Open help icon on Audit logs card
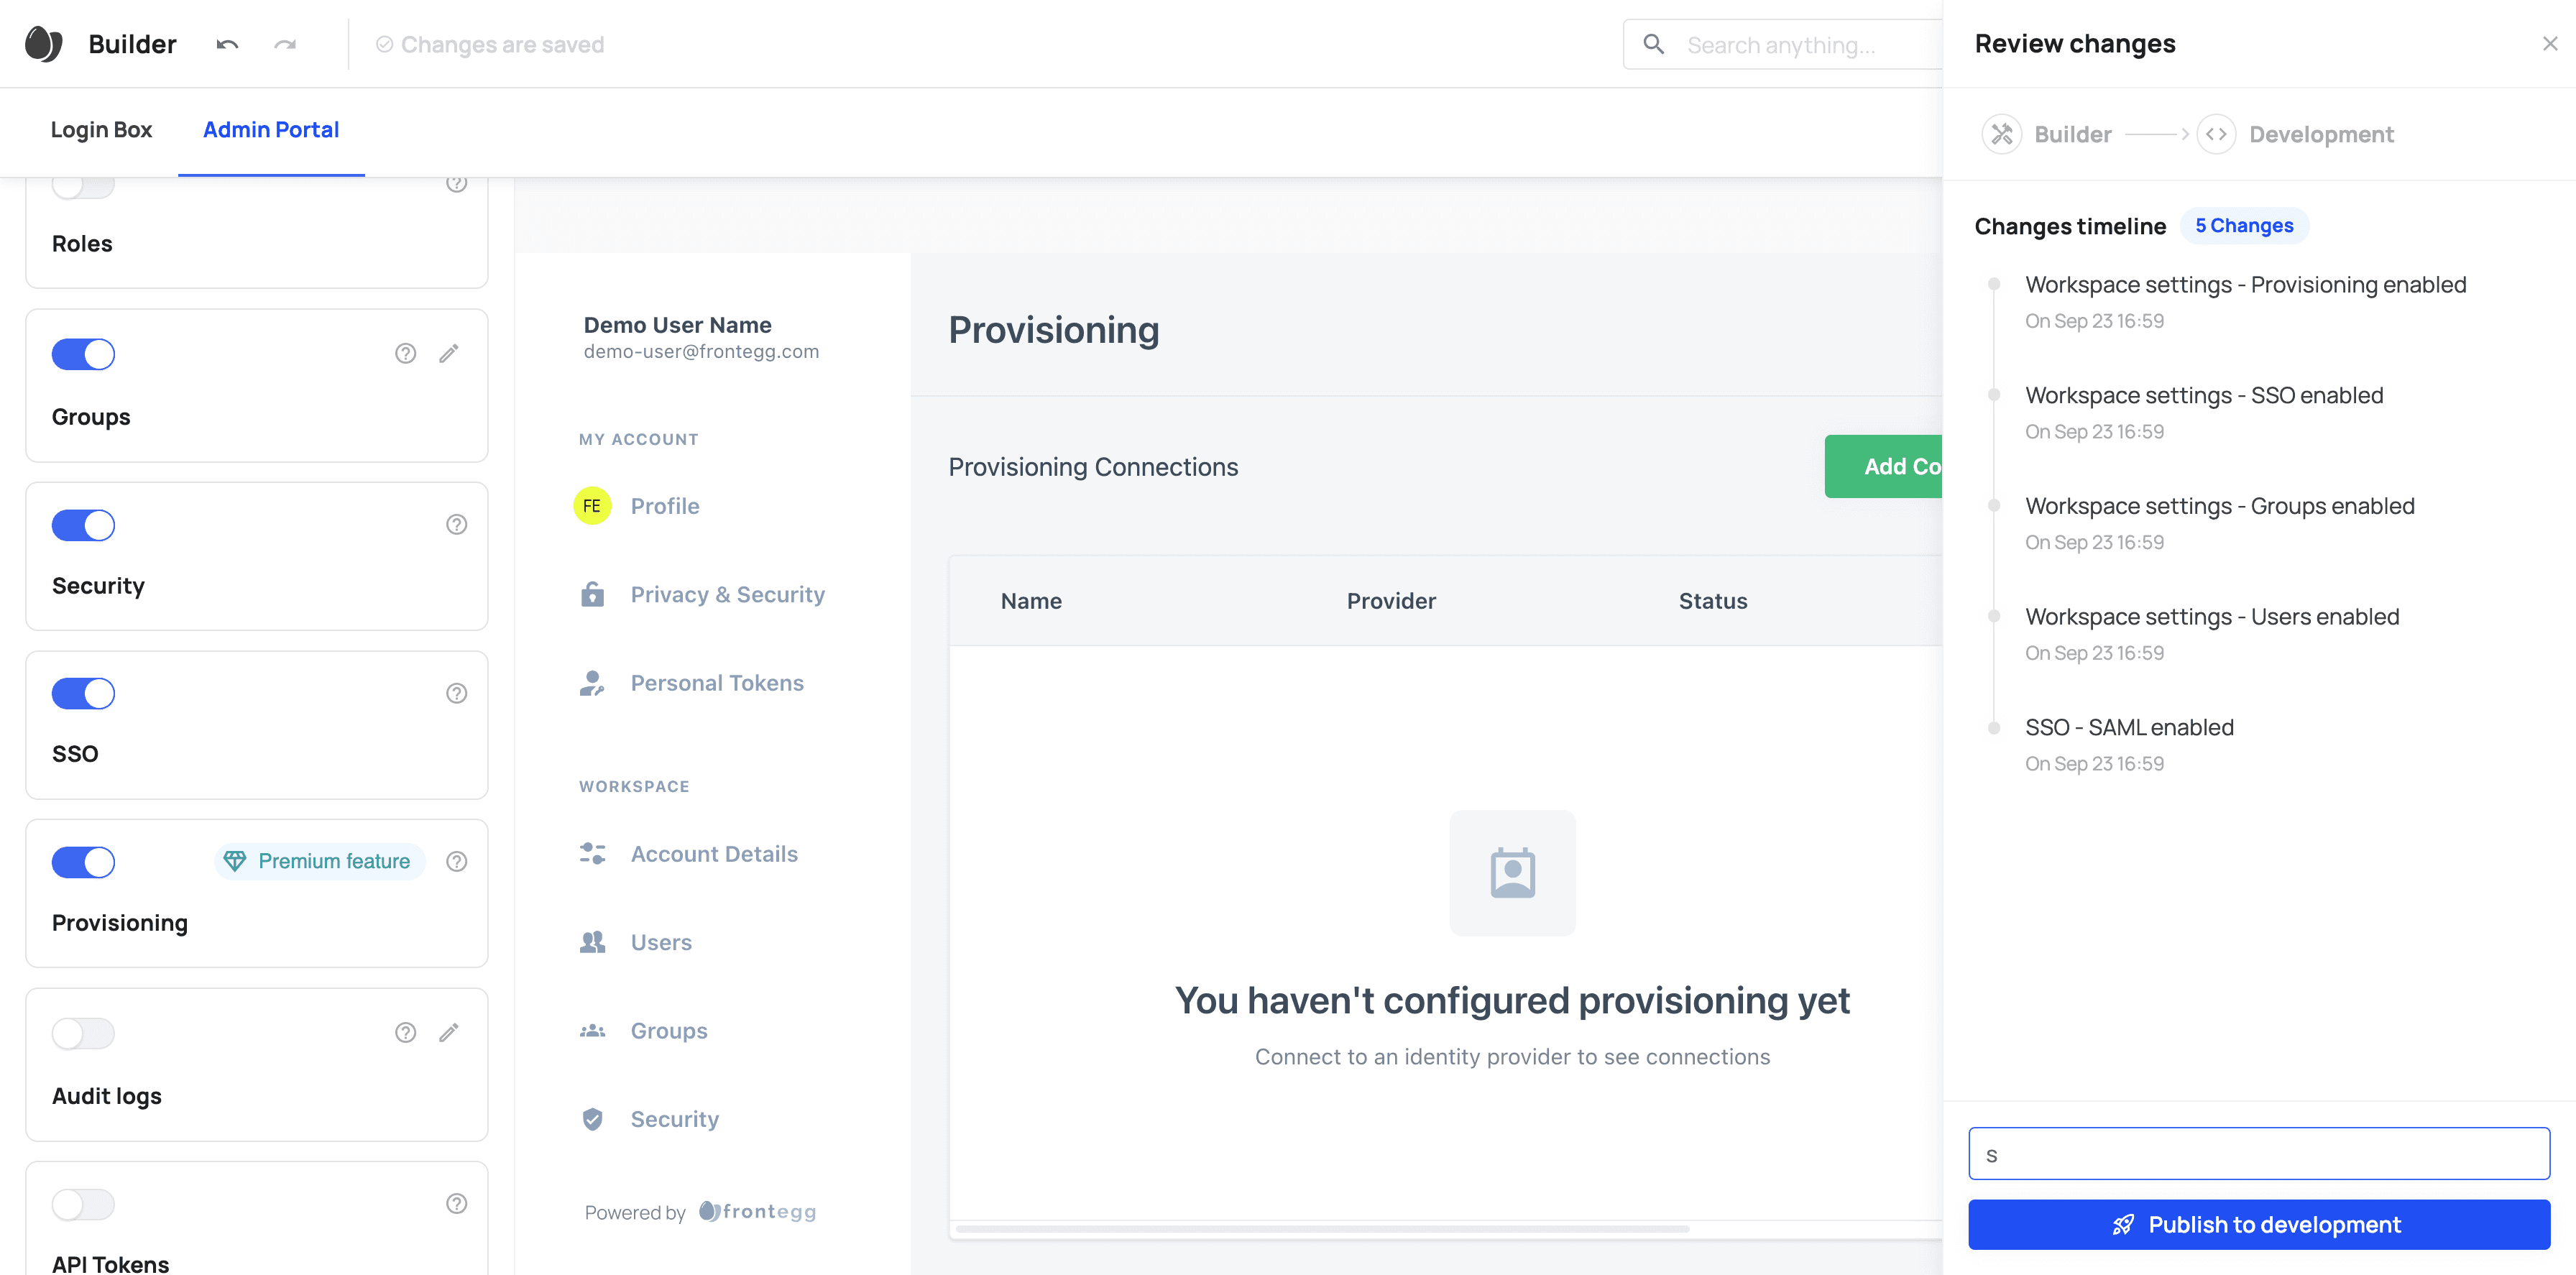2576x1275 pixels. [x=405, y=1032]
